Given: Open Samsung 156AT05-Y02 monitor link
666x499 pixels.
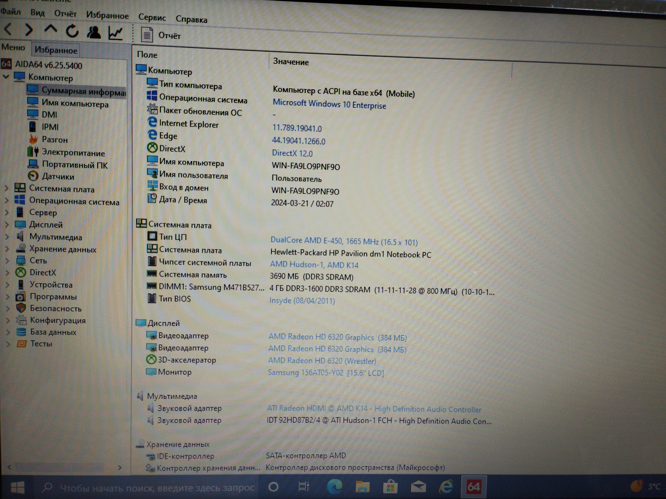Looking at the screenshot, I should pos(326,373).
